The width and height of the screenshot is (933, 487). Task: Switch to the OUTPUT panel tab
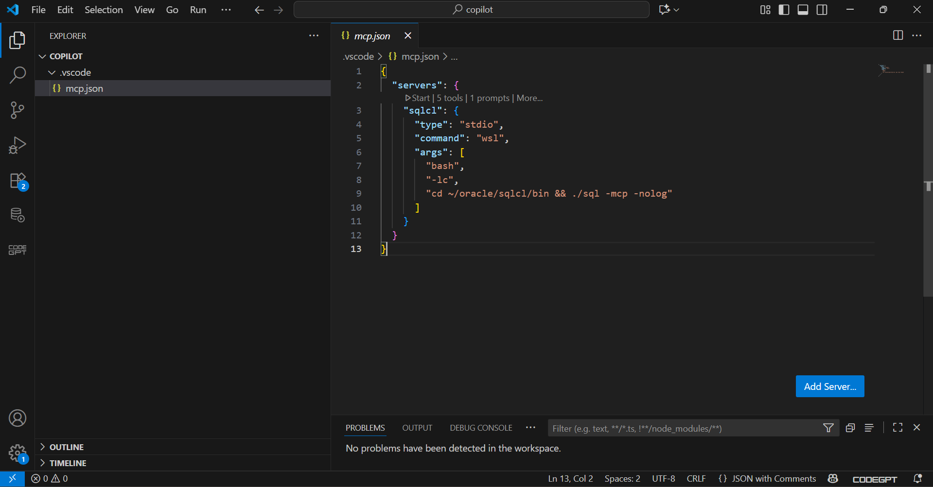417,428
